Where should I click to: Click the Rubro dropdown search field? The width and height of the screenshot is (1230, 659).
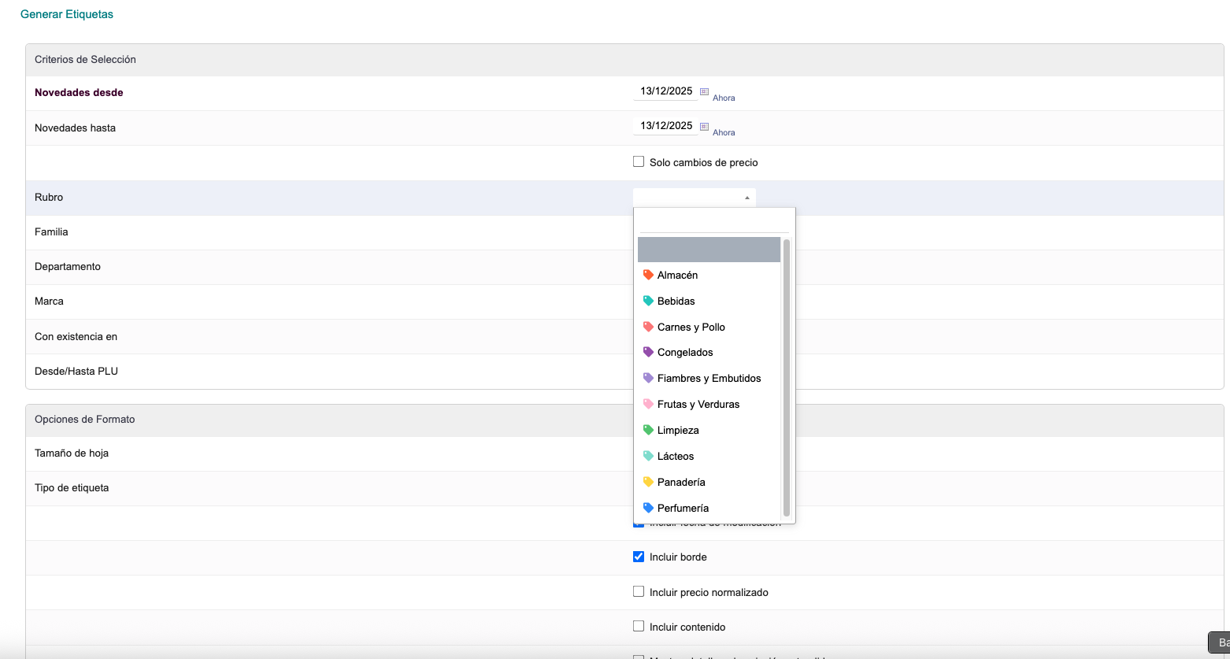713,222
